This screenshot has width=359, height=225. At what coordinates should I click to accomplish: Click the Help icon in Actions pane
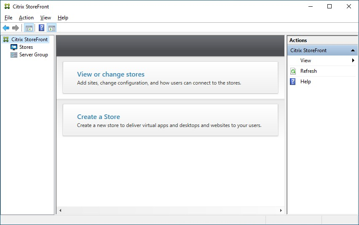tap(293, 82)
